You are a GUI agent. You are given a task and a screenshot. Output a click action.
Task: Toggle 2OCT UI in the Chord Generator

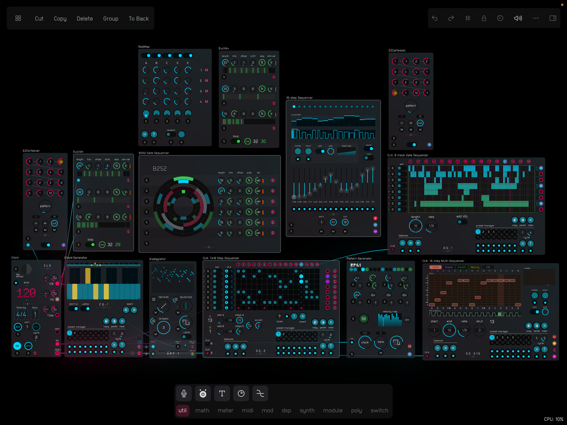(74, 308)
